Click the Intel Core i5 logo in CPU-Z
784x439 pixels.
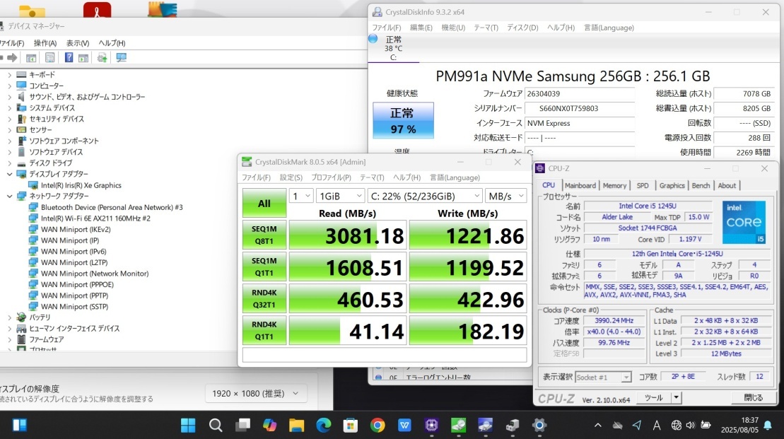point(744,222)
